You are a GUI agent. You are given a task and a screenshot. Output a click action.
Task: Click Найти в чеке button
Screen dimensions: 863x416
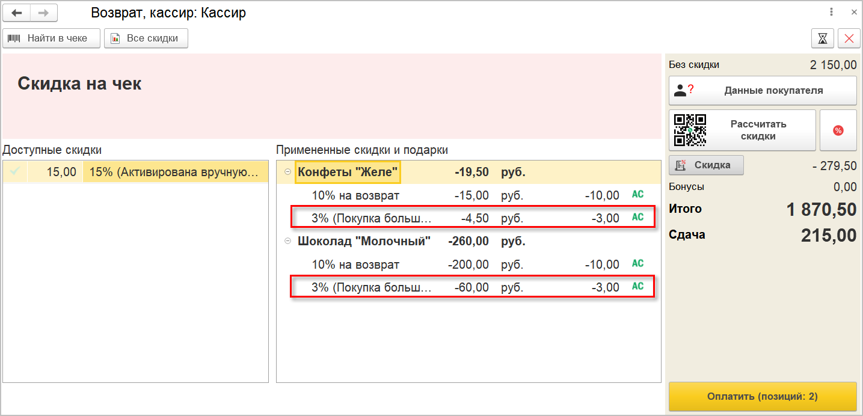51,38
